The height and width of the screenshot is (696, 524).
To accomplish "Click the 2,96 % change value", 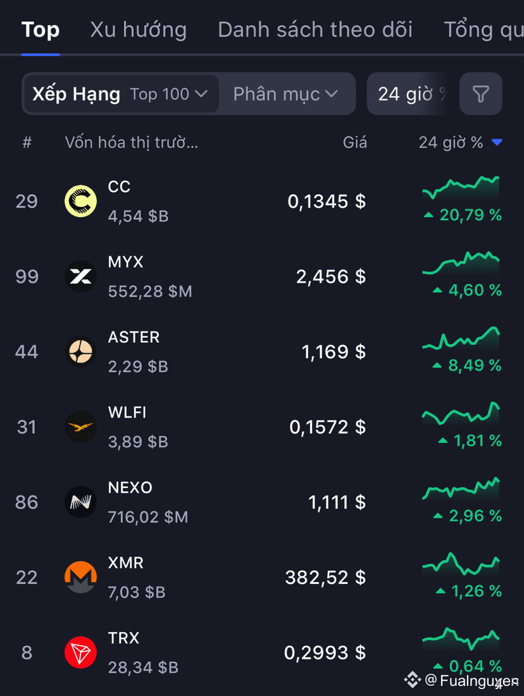I will [475, 516].
